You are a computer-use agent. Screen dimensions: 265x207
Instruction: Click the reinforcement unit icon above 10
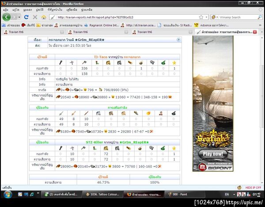point(86,113)
